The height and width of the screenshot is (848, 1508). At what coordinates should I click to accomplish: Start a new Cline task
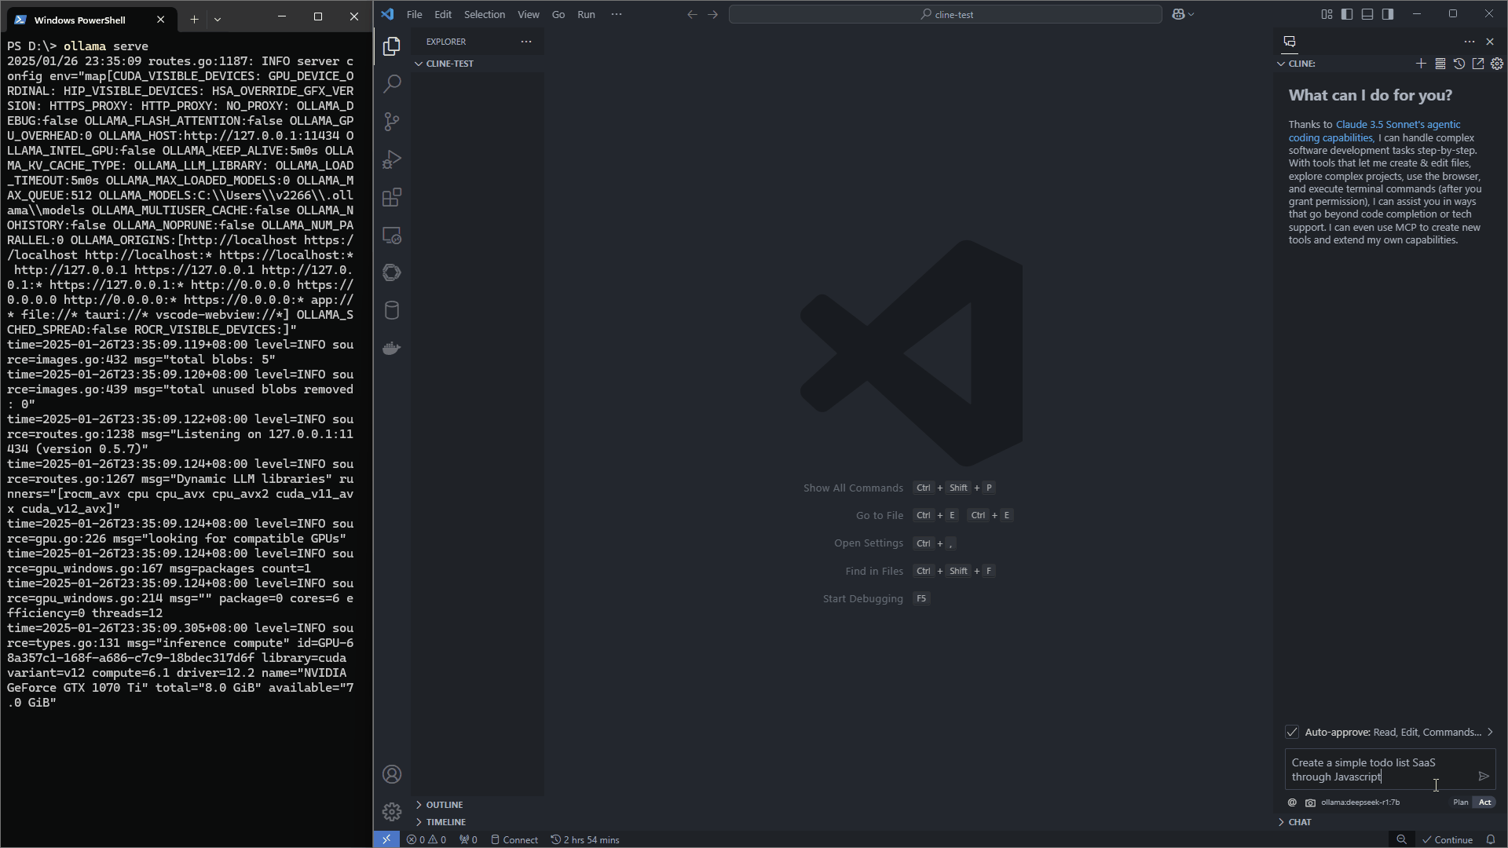tap(1421, 64)
